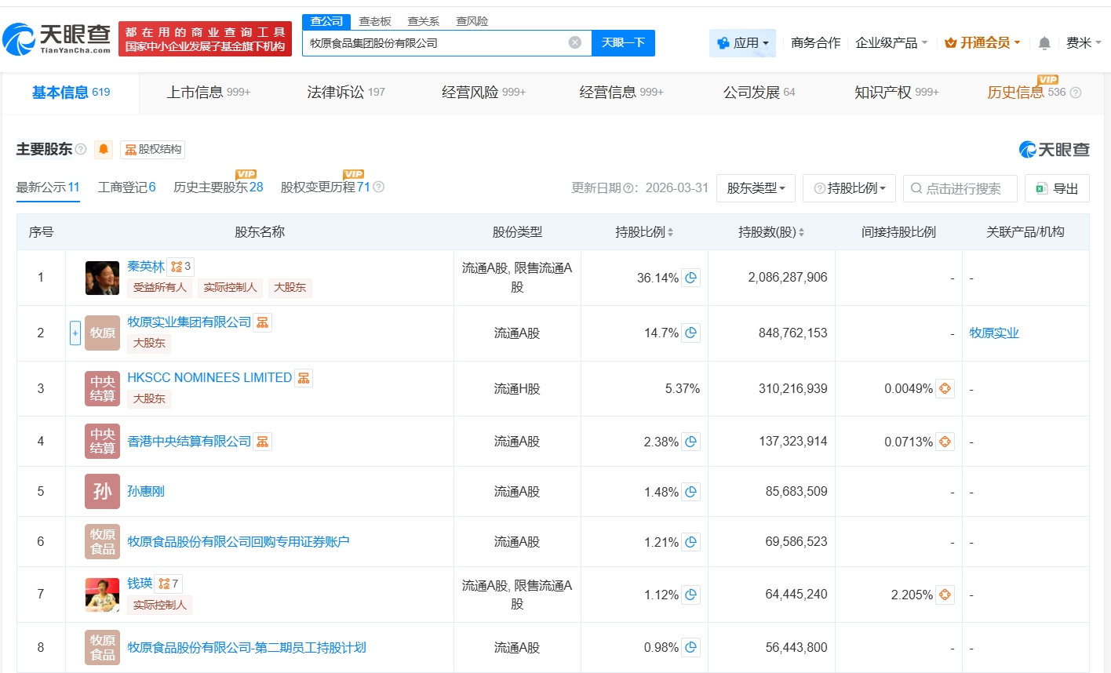Open the 经营风险 tab
Screen dimensions: 1111x673
(483, 93)
